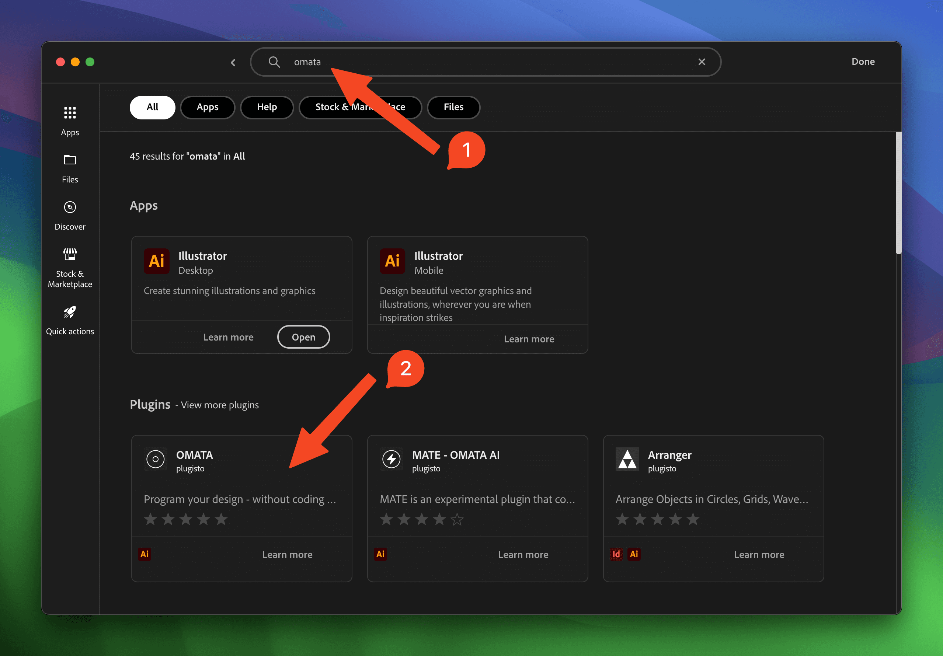Click the MATE - OMATA AI lightning icon
Viewport: 943px width, 656px height.
(391, 459)
